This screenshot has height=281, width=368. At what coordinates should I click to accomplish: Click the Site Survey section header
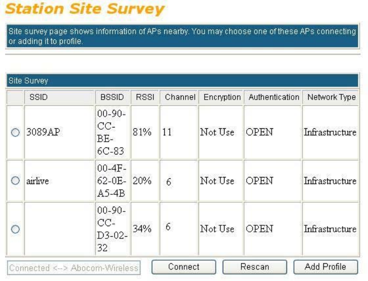point(182,81)
